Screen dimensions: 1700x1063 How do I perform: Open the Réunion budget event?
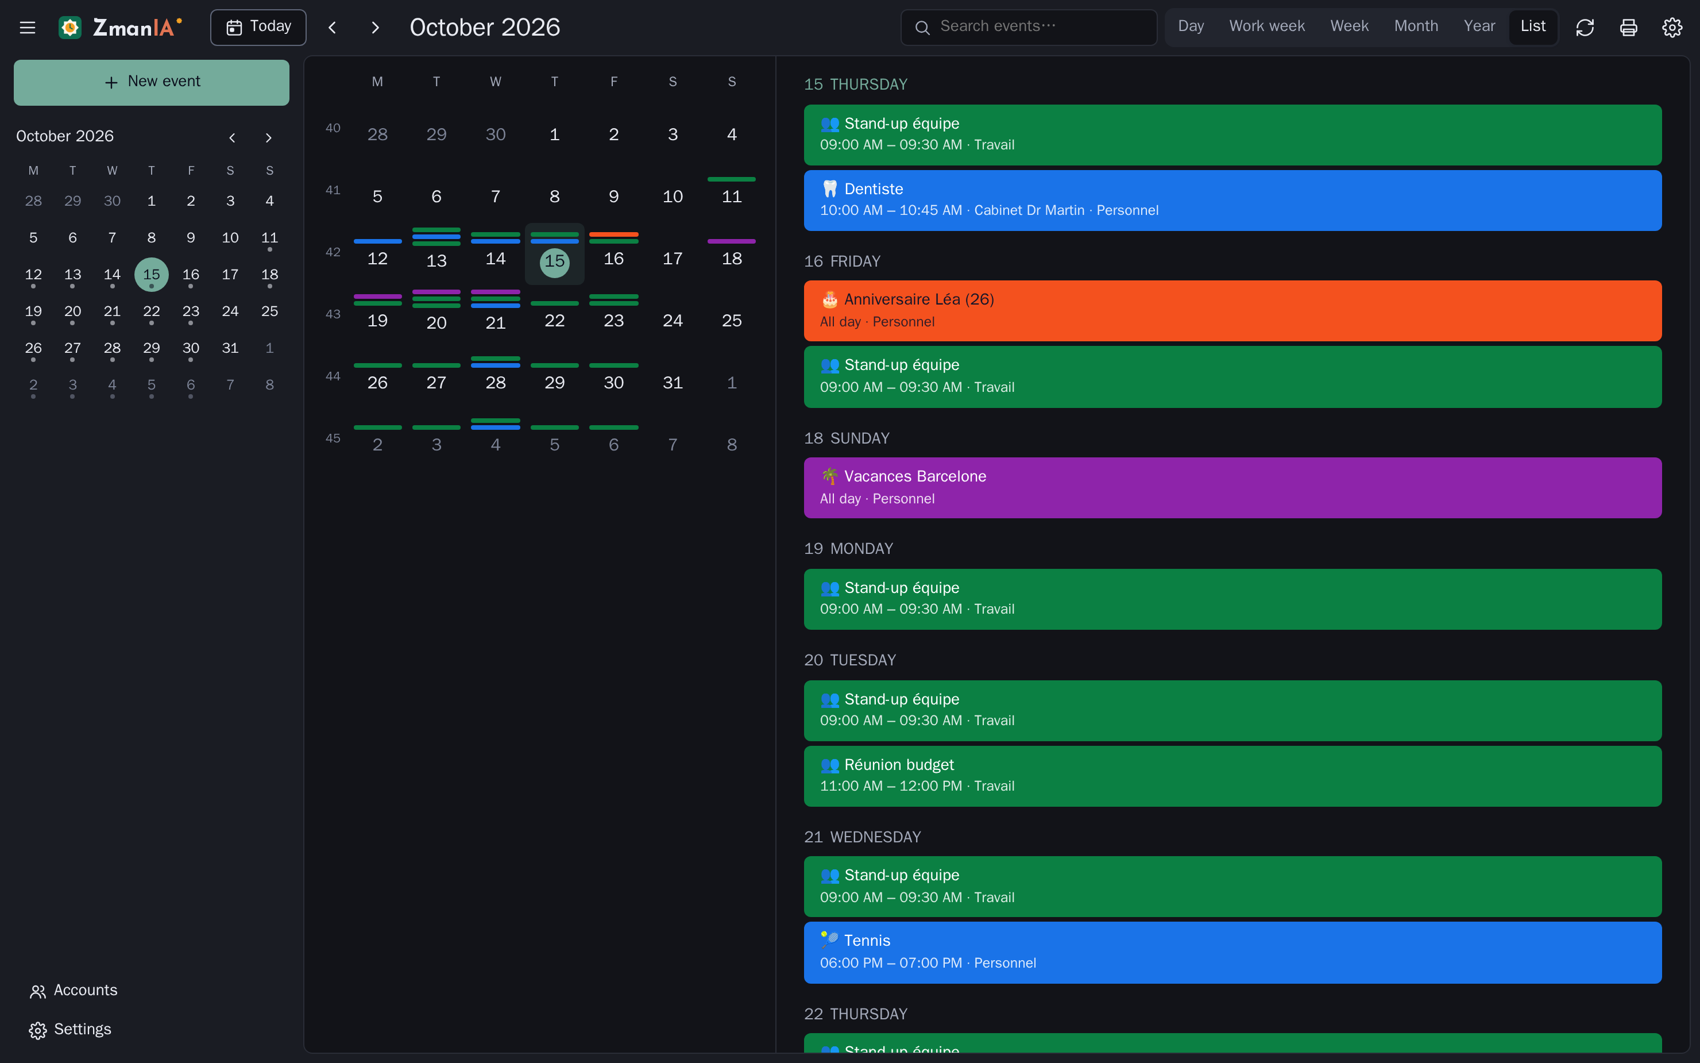click(x=1232, y=776)
